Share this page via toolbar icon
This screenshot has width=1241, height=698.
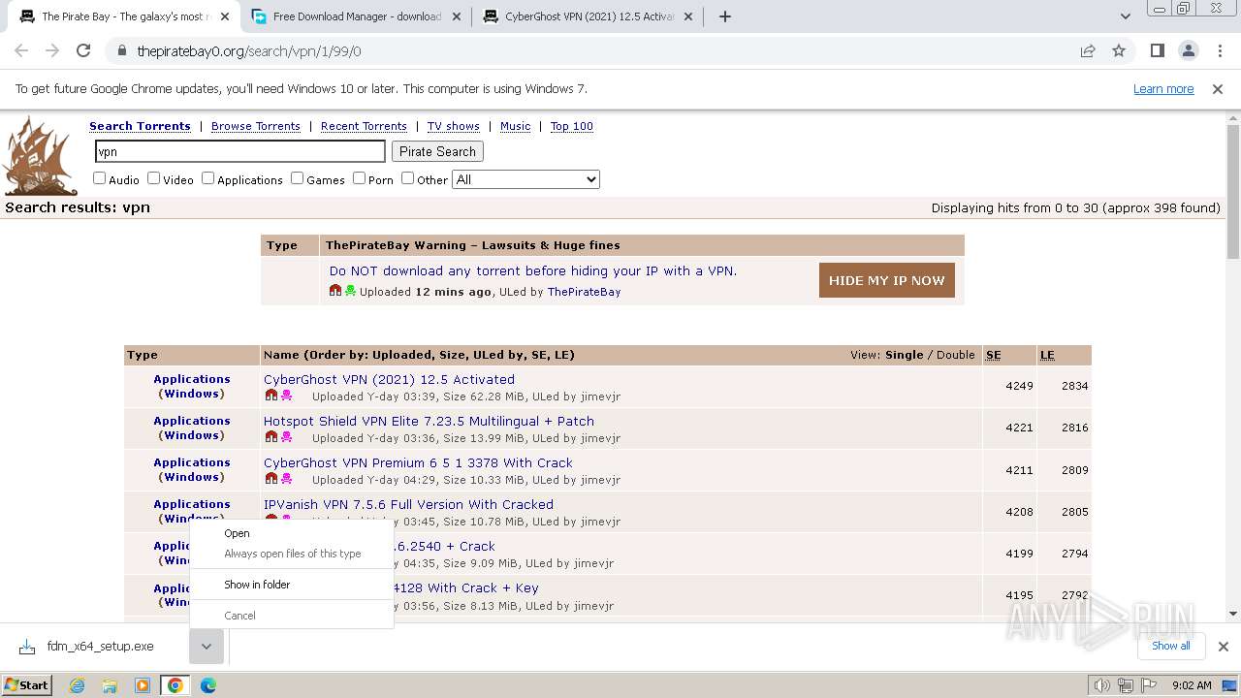[x=1088, y=50]
